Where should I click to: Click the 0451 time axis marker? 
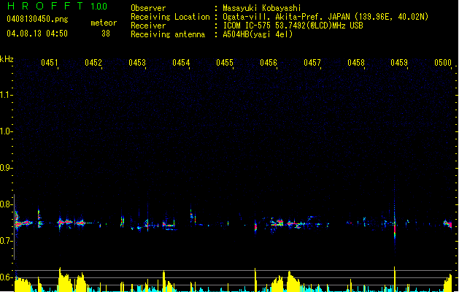point(50,63)
